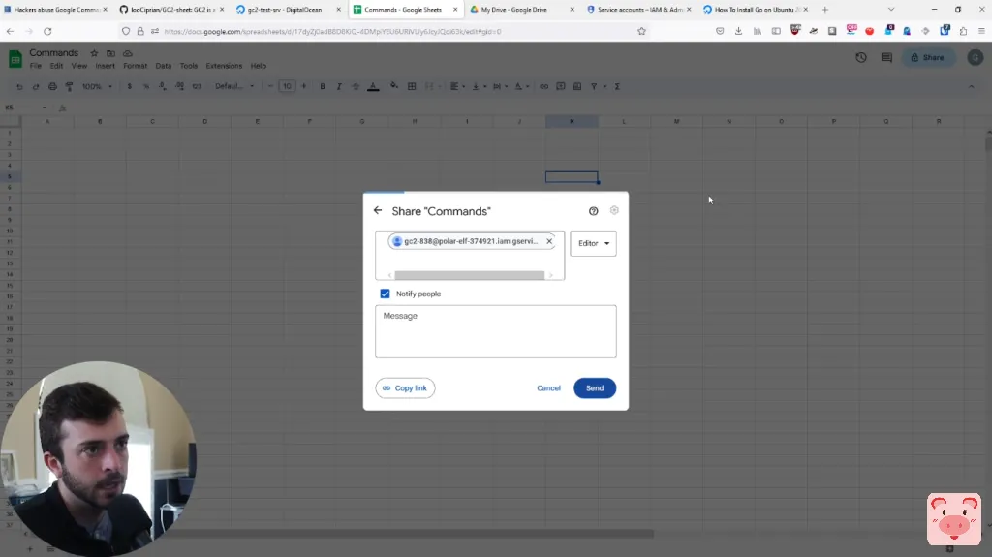Screen dimensions: 992x557
Task: Open the share settings gear icon
Action: pyautogui.click(x=614, y=210)
